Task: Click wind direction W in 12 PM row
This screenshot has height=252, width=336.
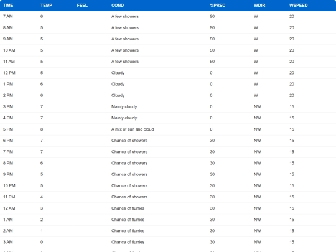Action: (256, 73)
